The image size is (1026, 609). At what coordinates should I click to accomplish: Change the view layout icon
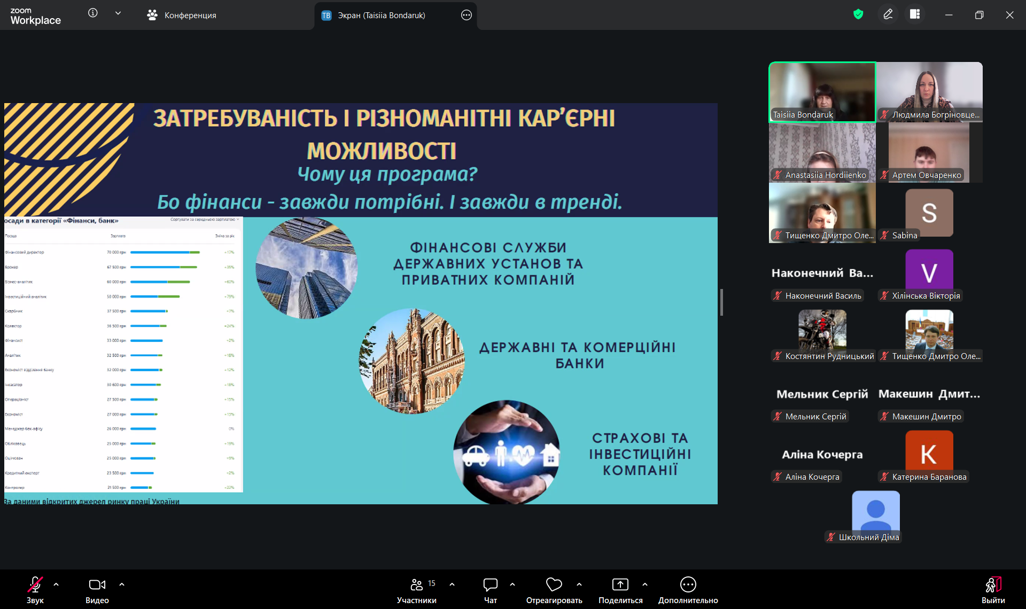click(x=915, y=14)
